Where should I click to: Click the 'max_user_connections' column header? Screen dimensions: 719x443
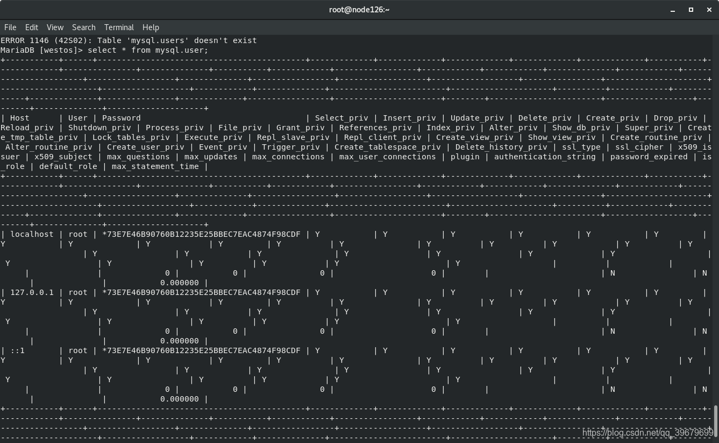click(x=388, y=157)
